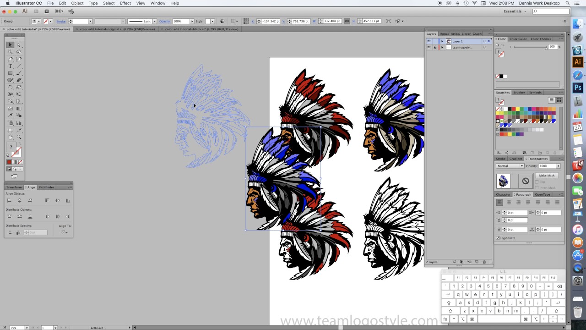Select the Eraser tool
Image resolution: width=586 pixels, height=330 pixels.
click(x=19, y=80)
